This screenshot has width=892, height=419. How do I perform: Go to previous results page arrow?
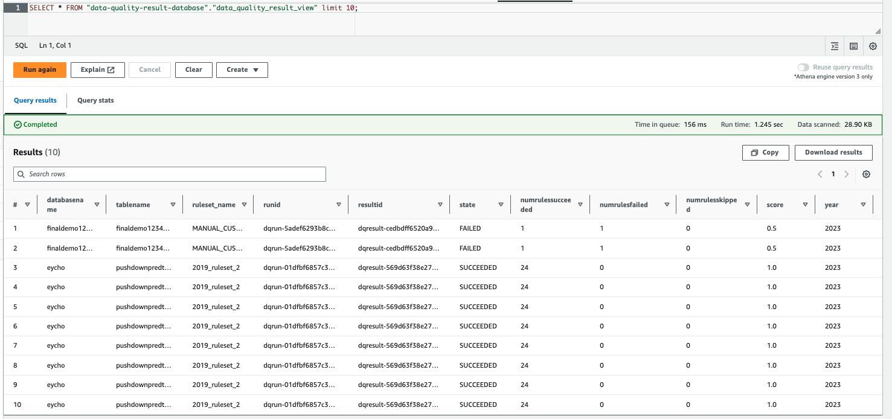click(x=820, y=174)
